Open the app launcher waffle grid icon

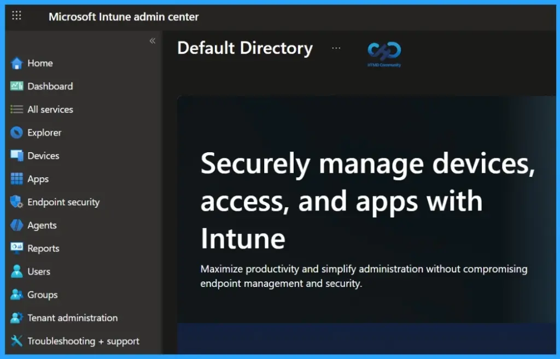pos(16,16)
